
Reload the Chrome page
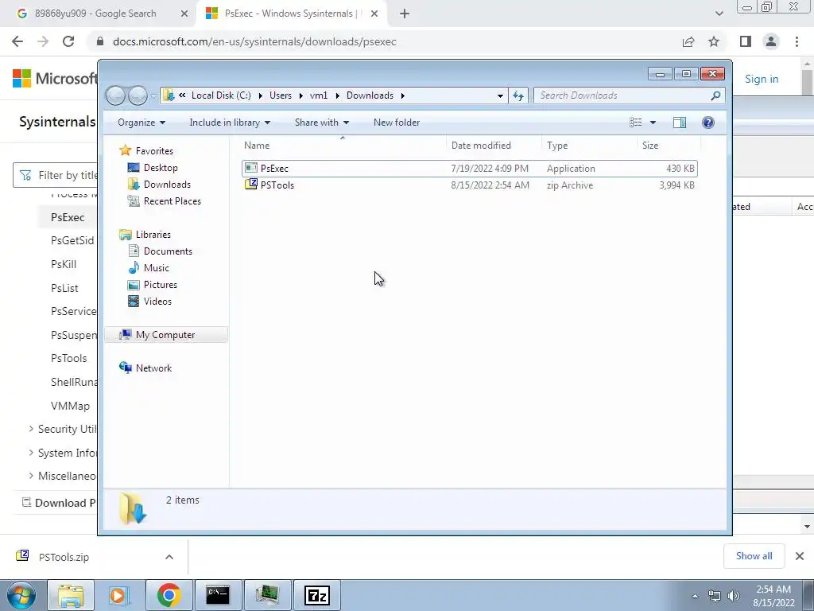(68, 41)
